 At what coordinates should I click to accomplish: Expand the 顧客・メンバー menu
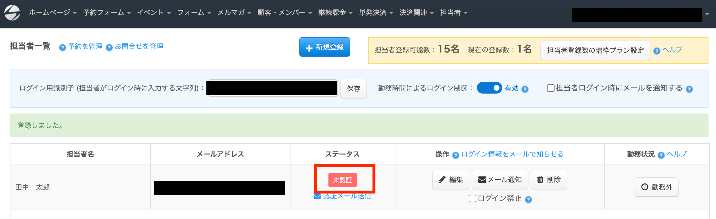(281, 12)
